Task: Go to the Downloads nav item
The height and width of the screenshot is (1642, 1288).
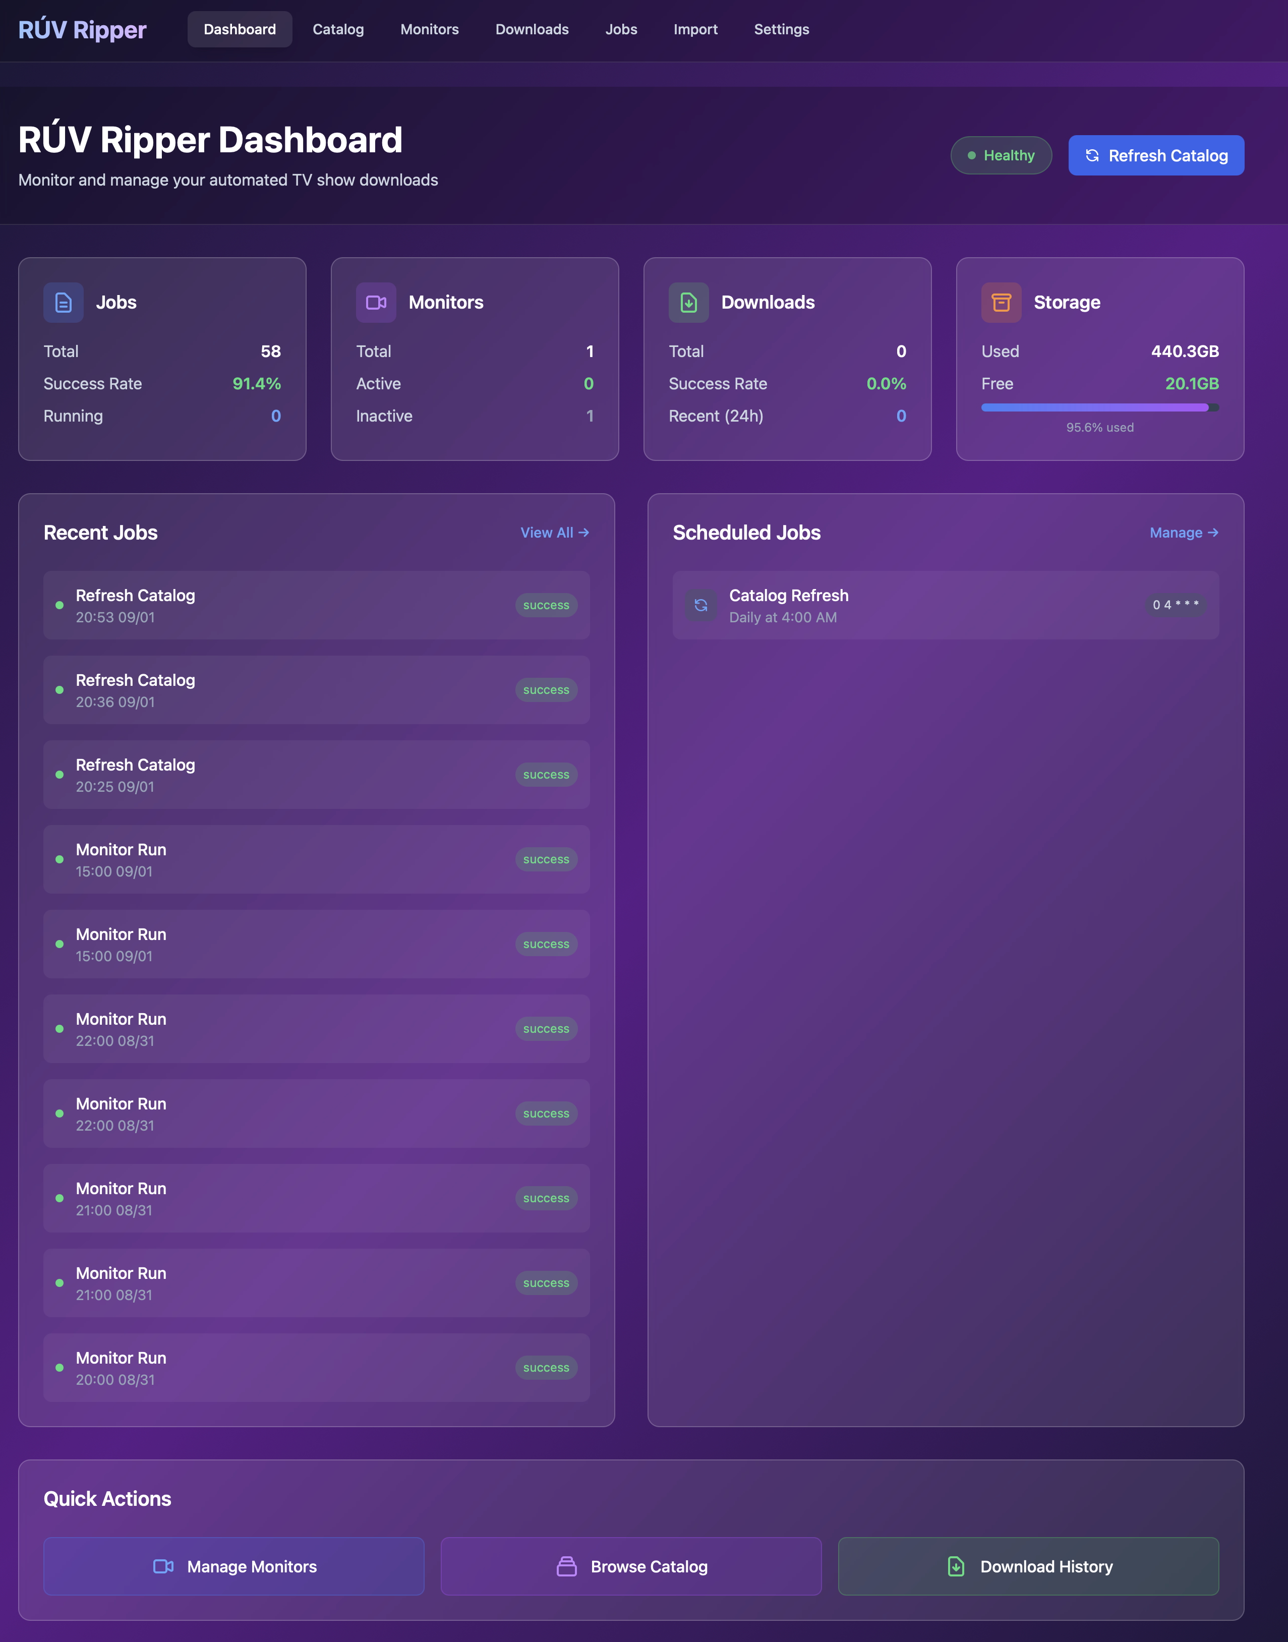Action: point(532,29)
